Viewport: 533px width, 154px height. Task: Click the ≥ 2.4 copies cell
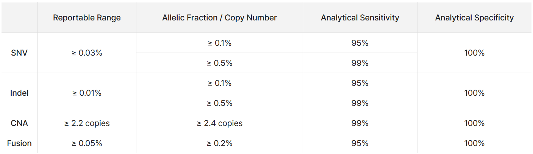pos(219,123)
